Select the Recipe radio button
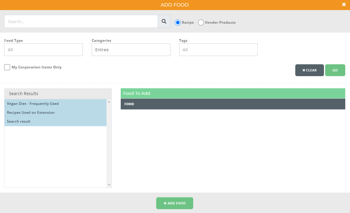350x213 pixels. (178, 22)
